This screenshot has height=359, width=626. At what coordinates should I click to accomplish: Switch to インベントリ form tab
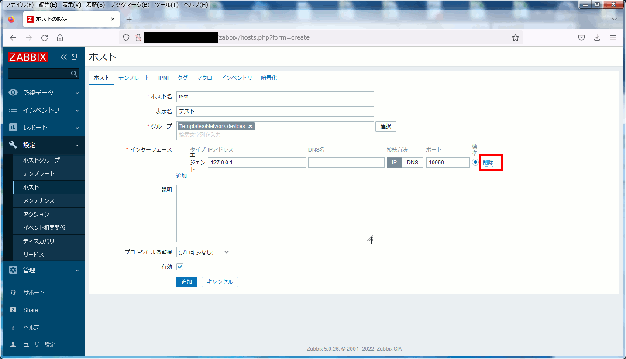click(x=237, y=78)
